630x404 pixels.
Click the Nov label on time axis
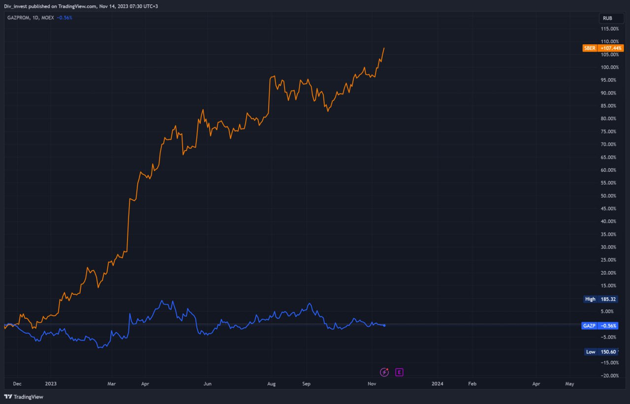click(x=372, y=383)
